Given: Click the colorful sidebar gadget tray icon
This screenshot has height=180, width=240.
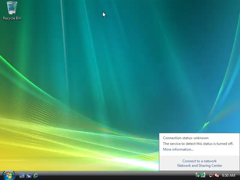Looking at the screenshot, I should point(203,175).
